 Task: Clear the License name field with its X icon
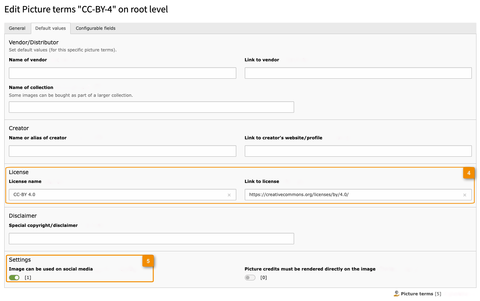point(229,195)
